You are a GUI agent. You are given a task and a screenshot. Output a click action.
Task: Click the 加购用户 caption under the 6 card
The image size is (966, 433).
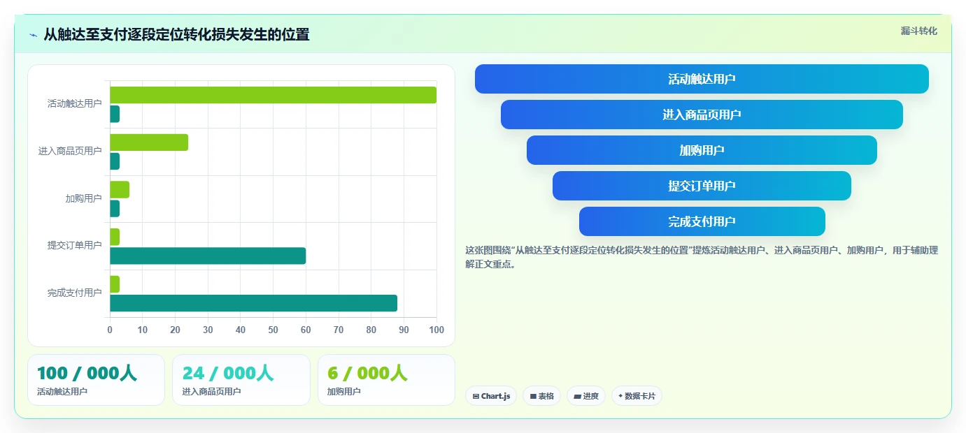pyautogui.click(x=344, y=392)
